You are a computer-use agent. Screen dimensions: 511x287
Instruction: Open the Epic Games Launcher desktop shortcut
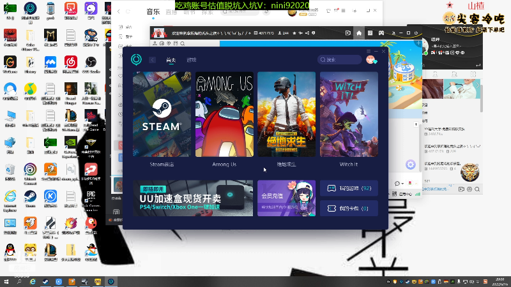click(x=91, y=199)
